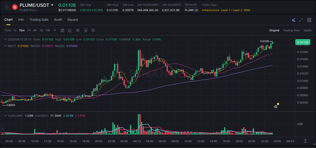316x148 pixels.
Task: Toggle the favorite star for PLUME/USDT
Action: 7,7
